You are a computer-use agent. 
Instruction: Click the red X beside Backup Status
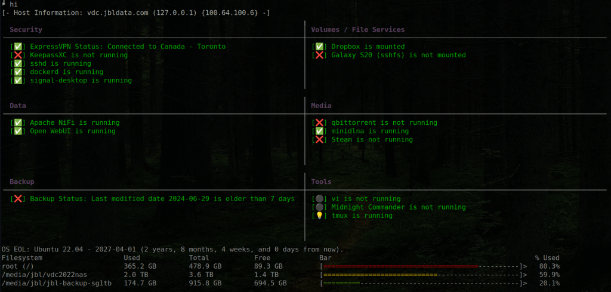tap(18, 199)
